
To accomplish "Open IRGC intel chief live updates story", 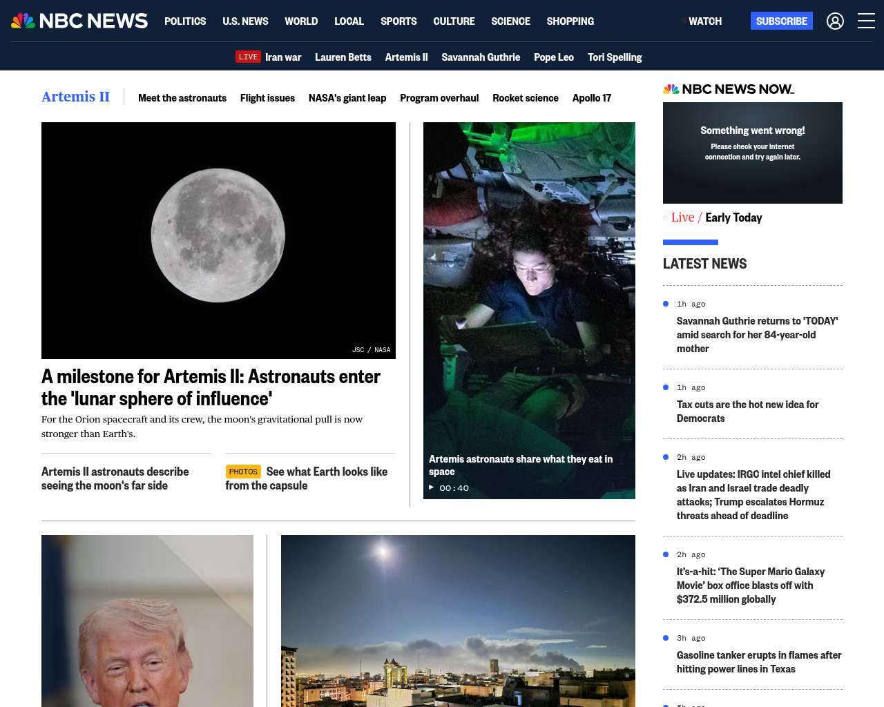I will coord(753,495).
